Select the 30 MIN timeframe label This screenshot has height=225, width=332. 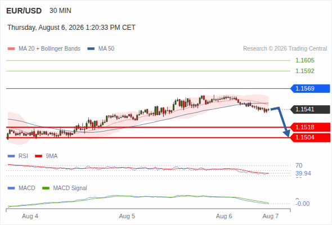[x=60, y=11]
